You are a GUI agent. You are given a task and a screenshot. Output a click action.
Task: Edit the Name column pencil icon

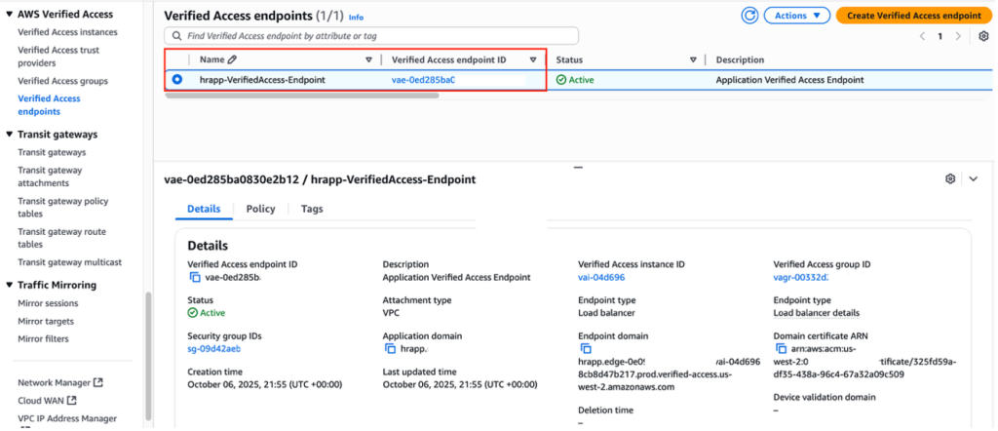tap(232, 59)
